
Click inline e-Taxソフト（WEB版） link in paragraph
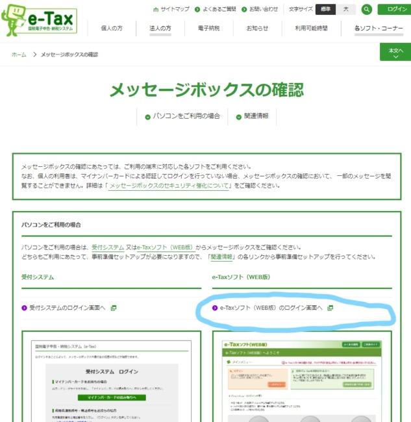pyautogui.click(x=165, y=247)
